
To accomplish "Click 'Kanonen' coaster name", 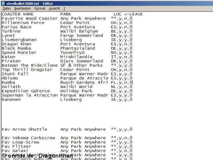I will [11, 99].
